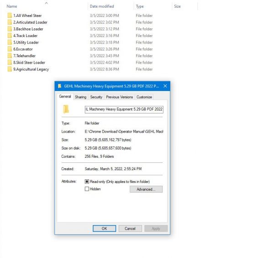The width and height of the screenshot is (274, 258).
Task: Select the 3.Backhoe Loader folder name
Action: (x=28, y=29)
